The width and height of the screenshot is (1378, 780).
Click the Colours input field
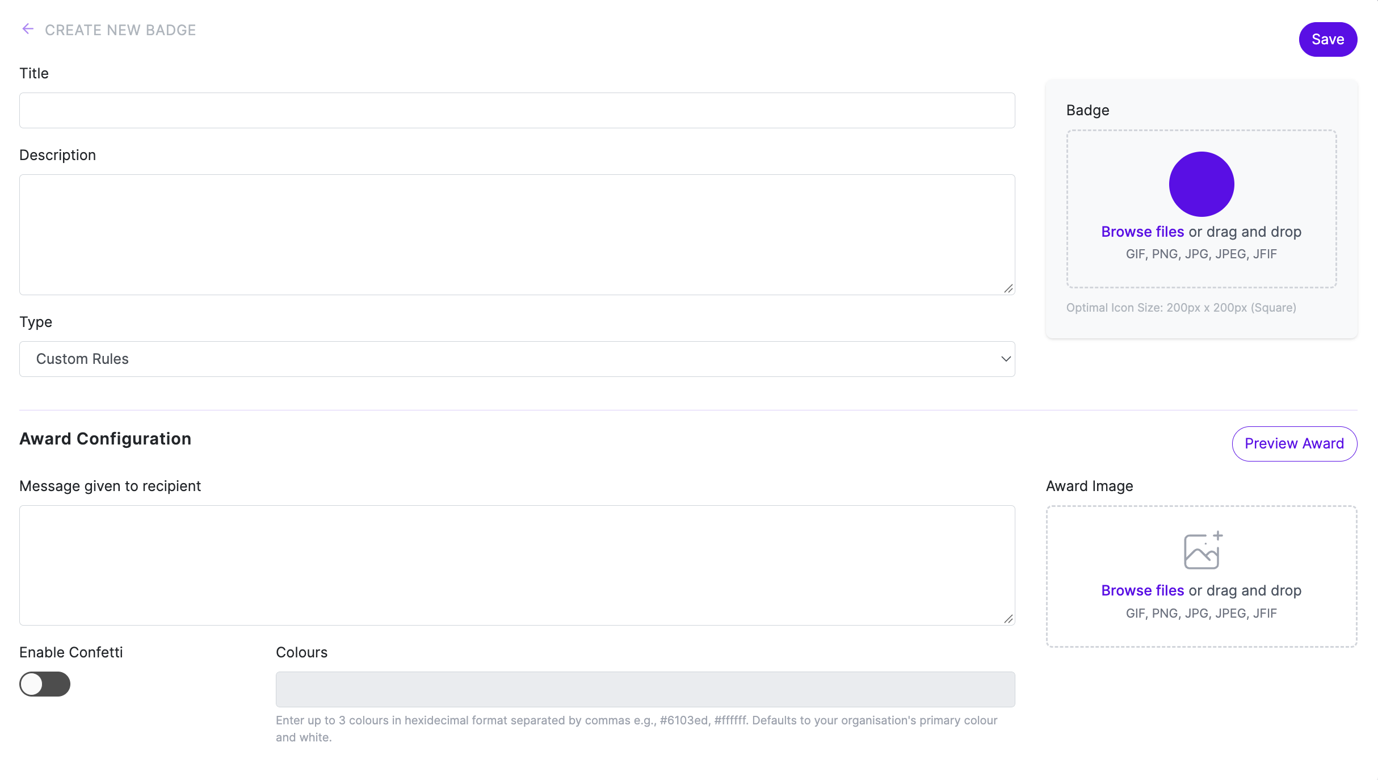click(x=645, y=689)
